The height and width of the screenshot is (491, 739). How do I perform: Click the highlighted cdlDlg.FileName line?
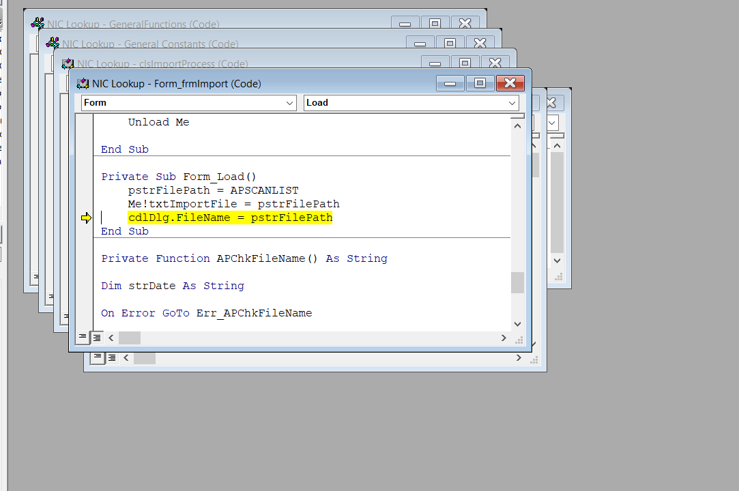pos(230,218)
